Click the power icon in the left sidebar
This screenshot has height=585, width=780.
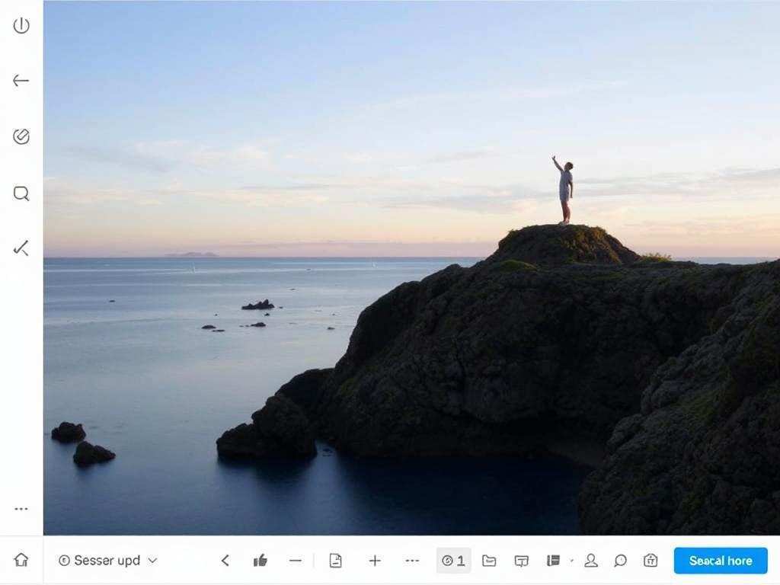point(21,26)
